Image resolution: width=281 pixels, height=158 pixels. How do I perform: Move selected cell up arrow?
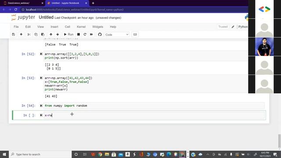click(51, 34)
